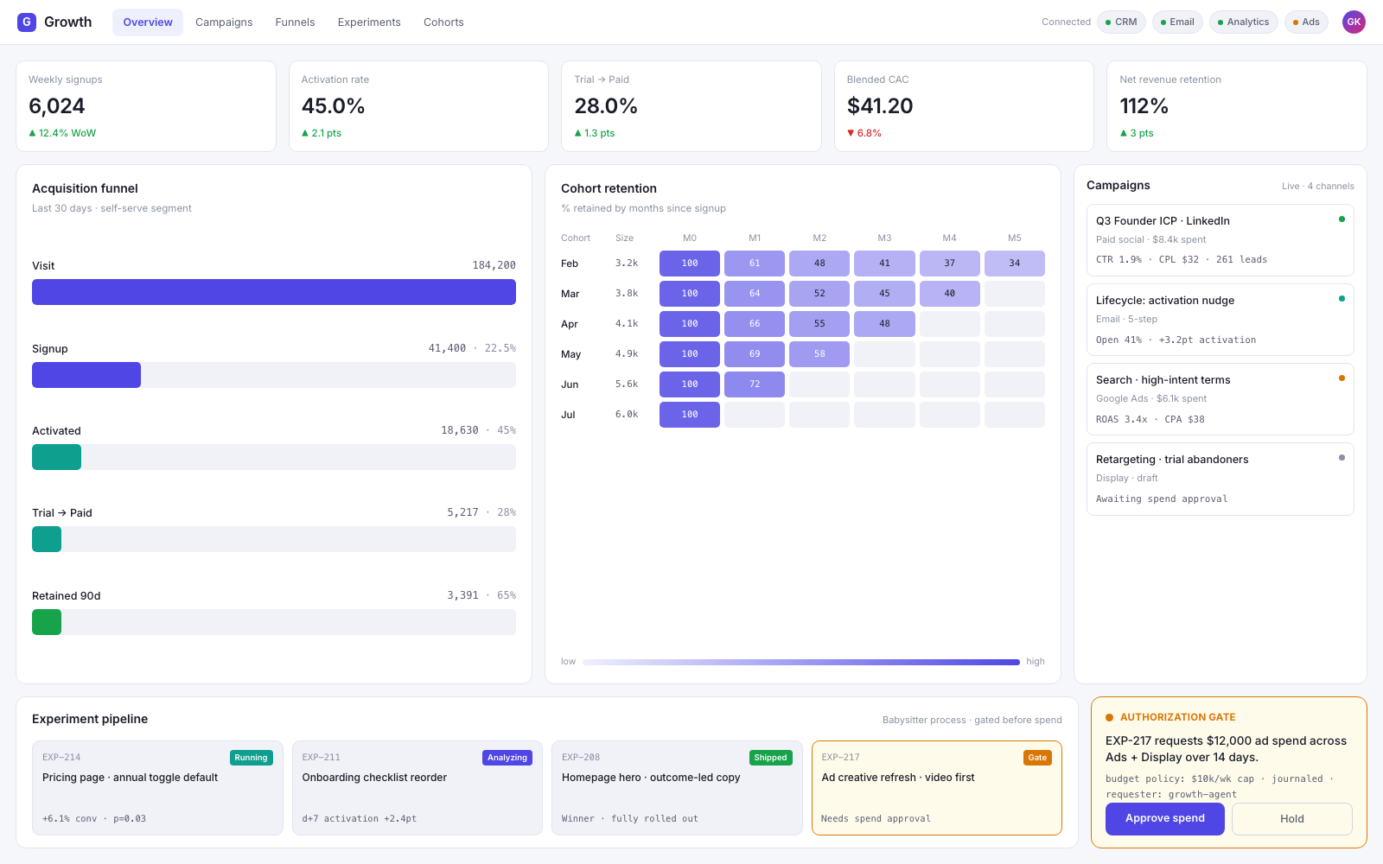Open the Weekly signups metric card

[x=146, y=106]
